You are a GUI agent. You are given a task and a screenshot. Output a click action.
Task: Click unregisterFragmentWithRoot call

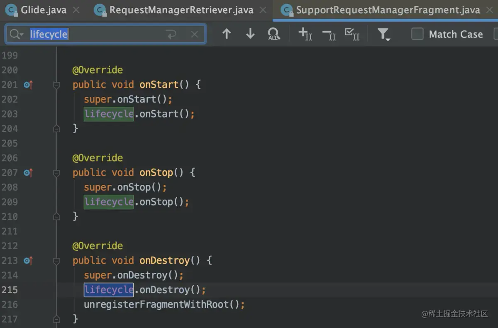point(164,304)
